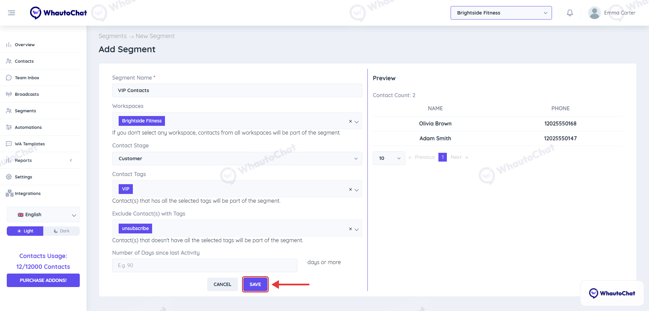Switch to Dark theme
This screenshot has height=311, width=649.
pyautogui.click(x=62, y=231)
